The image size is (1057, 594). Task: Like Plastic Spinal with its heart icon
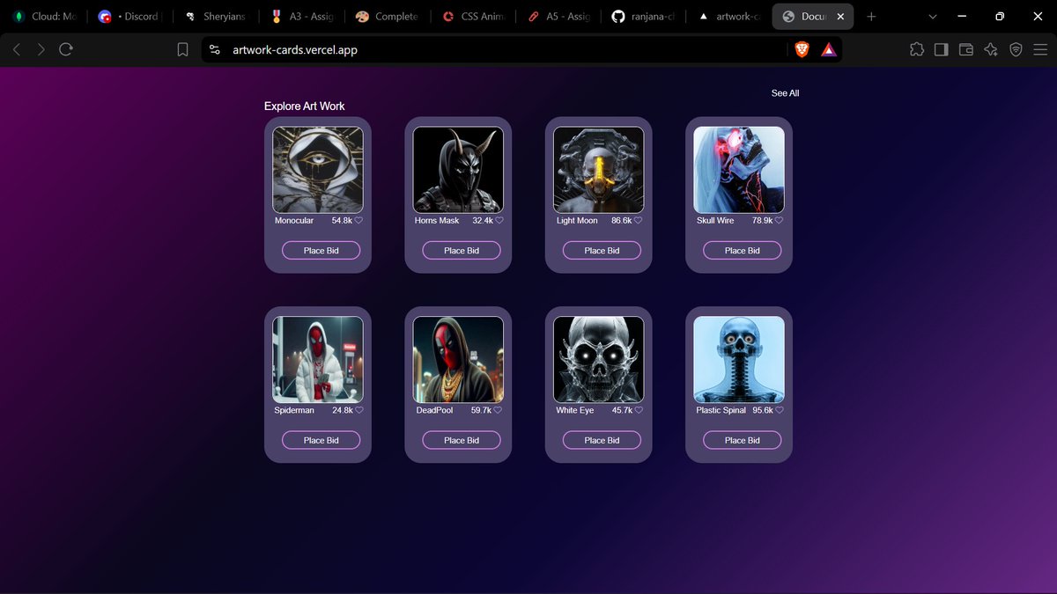780,410
